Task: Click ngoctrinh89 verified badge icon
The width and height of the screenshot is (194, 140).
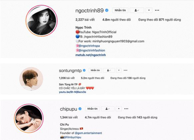Action: click(107, 10)
